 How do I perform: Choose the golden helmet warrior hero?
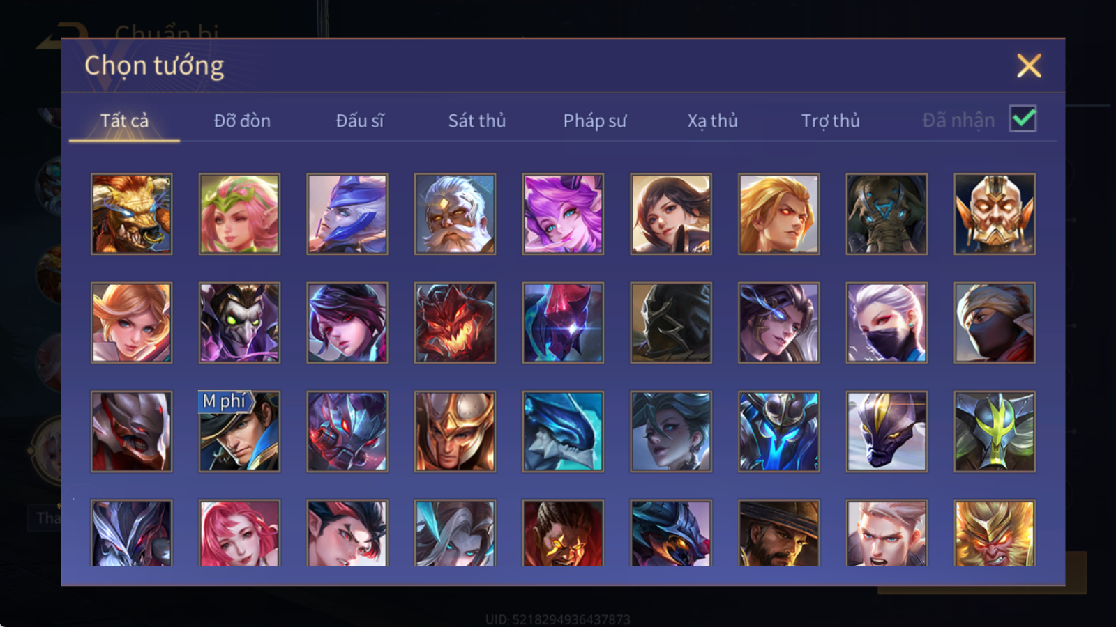(455, 431)
